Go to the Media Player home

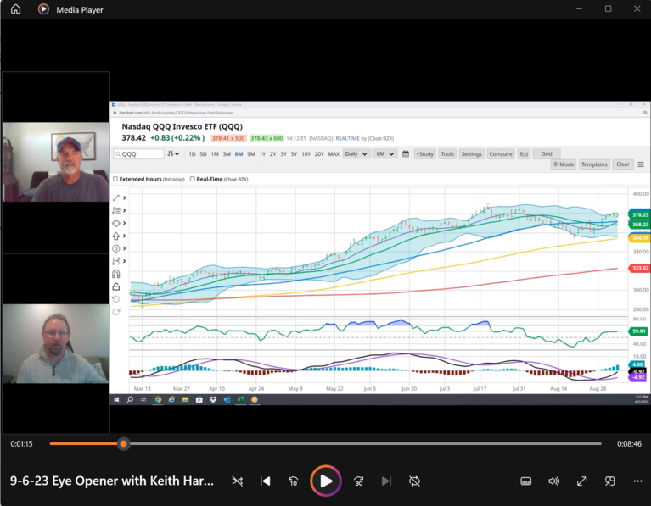pos(15,9)
